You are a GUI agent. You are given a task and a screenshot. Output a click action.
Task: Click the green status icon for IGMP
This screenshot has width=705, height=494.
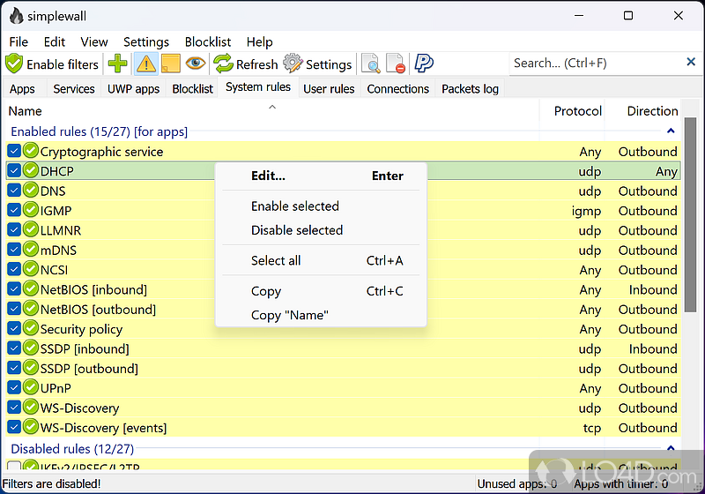pos(31,210)
